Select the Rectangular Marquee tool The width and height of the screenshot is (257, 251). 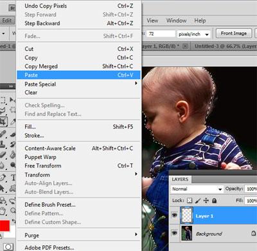pyautogui.click(x=3, y=100)
